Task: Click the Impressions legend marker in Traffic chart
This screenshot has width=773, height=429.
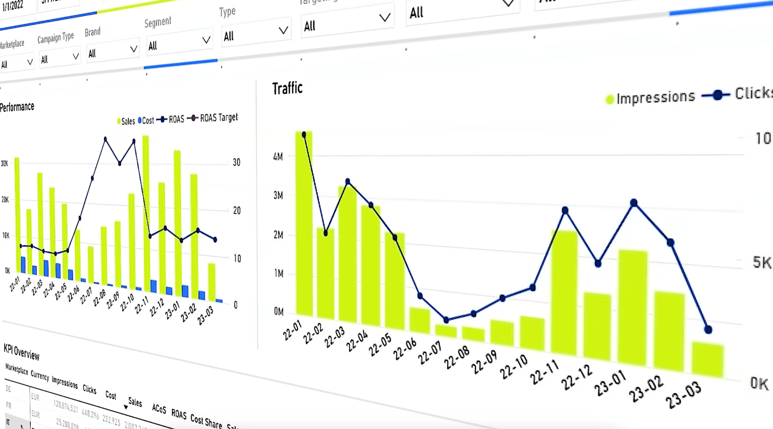Action: (x=609, y=100)
